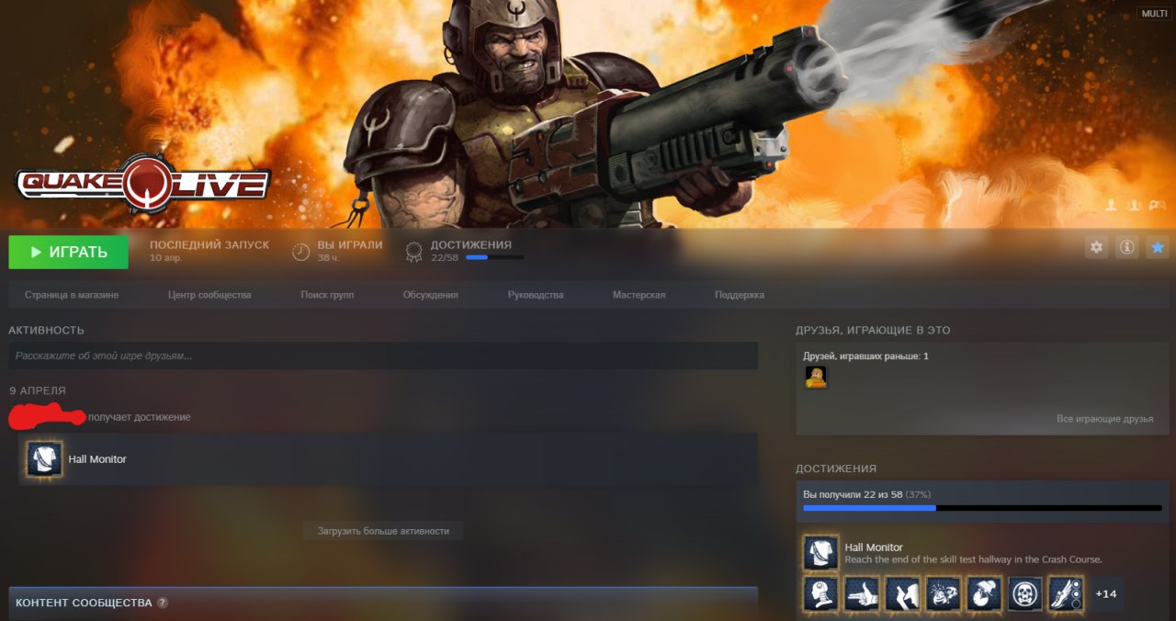Click the MULTI label in banner
This screenshot has width=1176, height=621.
click(x=1153, y=14)
